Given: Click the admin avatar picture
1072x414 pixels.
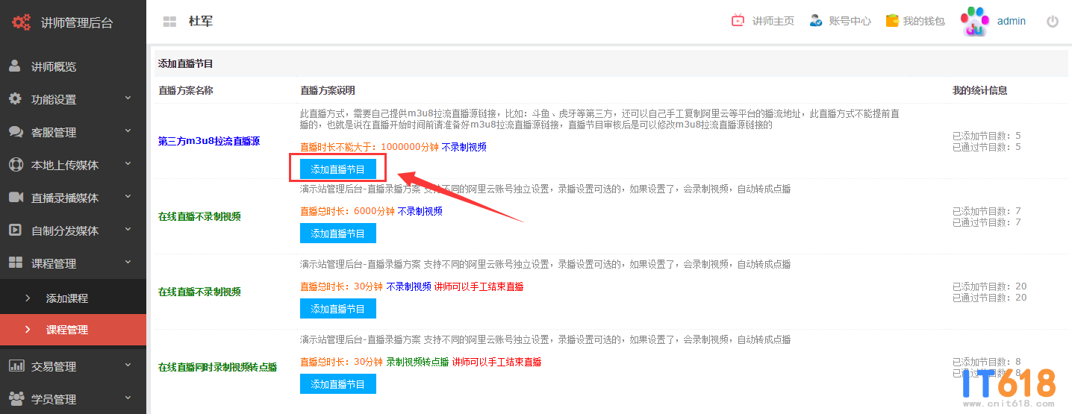Looking at the screenshot, I should 974,22.
